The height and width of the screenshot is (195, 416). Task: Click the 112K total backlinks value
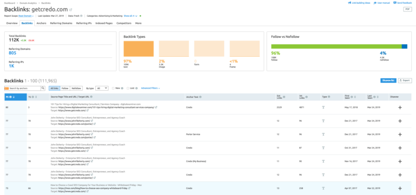(x=14, y=40)
